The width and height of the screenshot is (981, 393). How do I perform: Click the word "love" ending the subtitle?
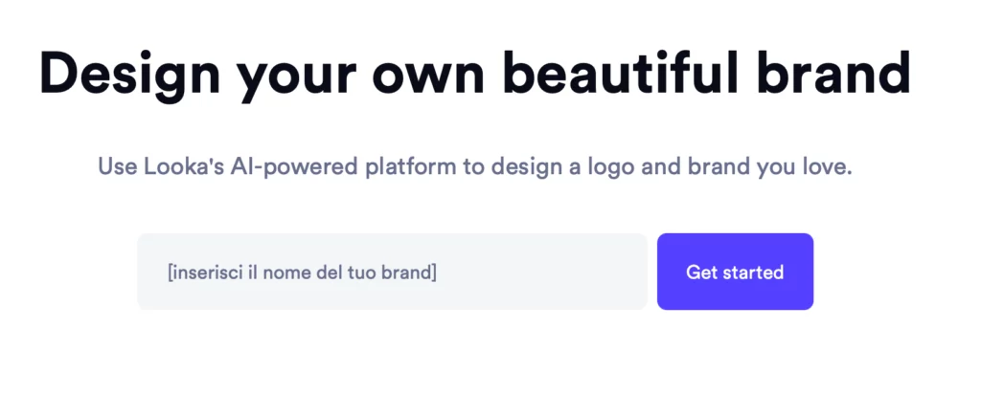pyautogui.click(x=824, y=167)
